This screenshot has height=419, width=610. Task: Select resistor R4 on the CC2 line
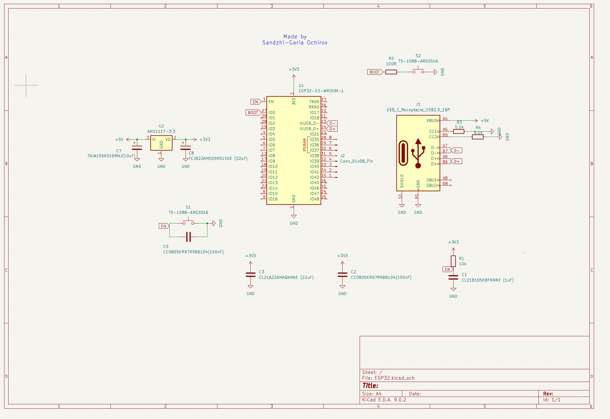coord(477,137)
